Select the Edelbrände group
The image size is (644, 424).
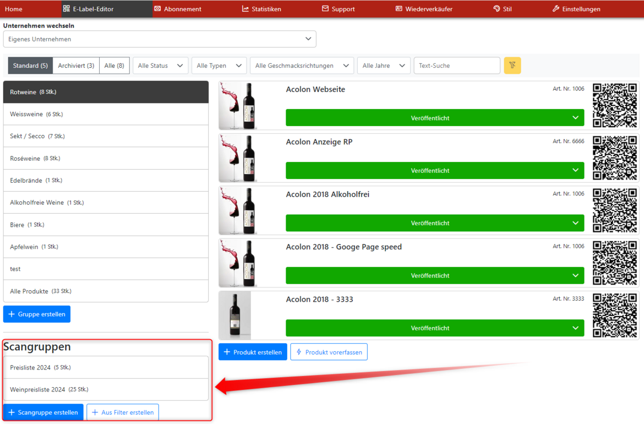[106, 181]
